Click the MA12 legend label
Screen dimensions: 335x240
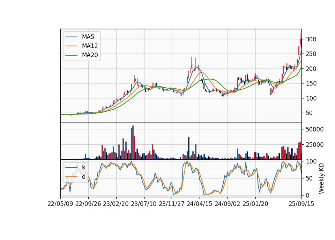[90, 46]
